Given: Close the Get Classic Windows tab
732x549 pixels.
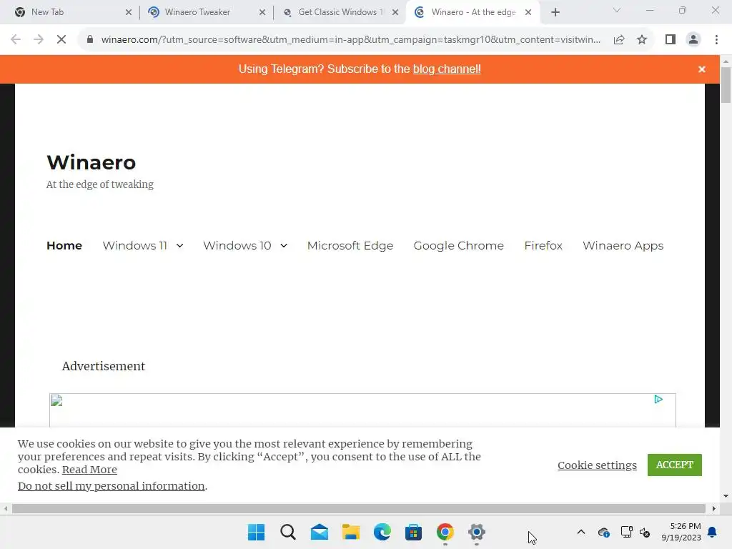Looking at the screenshot, I should tap(395, 13).
